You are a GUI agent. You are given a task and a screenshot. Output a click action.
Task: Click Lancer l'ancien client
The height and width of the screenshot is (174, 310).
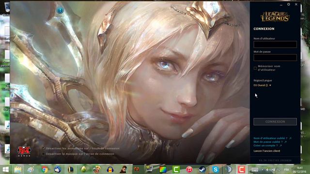click(x=267, y=151)
